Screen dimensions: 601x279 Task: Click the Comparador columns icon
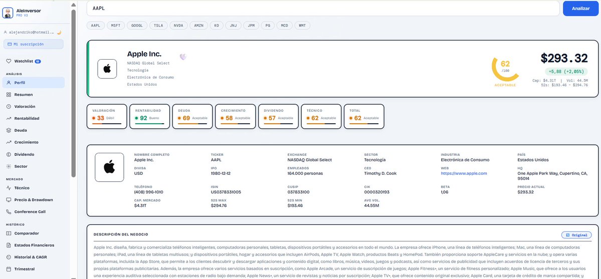(9, 233)
